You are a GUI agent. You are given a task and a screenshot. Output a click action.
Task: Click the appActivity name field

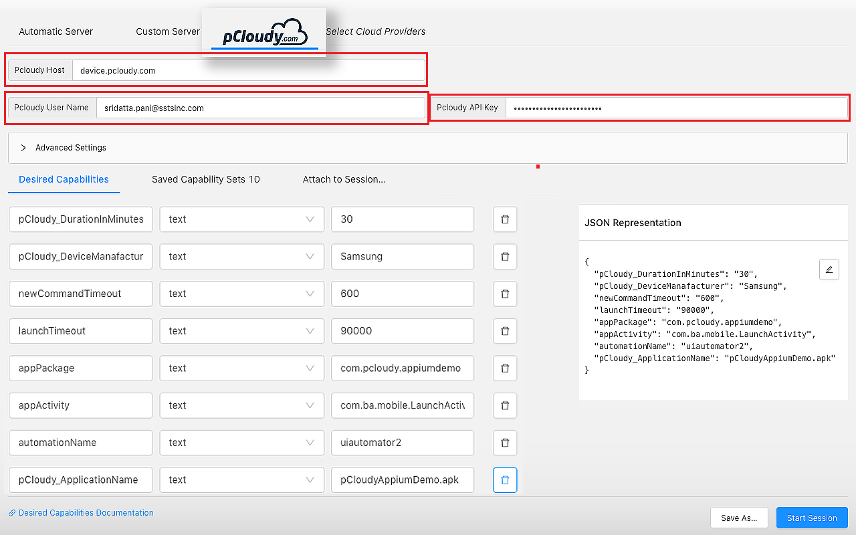[81, 405]
